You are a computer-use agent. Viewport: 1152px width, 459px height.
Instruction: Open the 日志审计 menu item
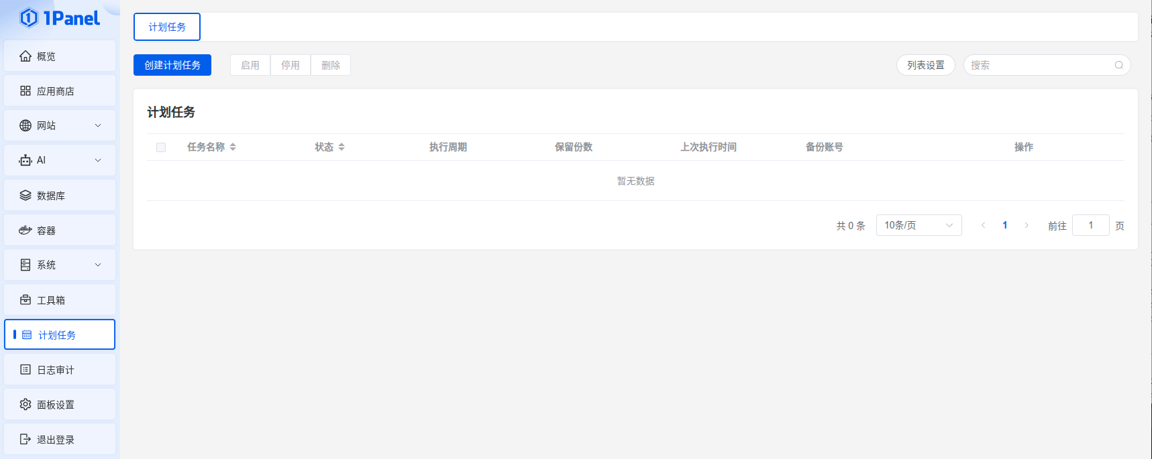tap(60, 369)
